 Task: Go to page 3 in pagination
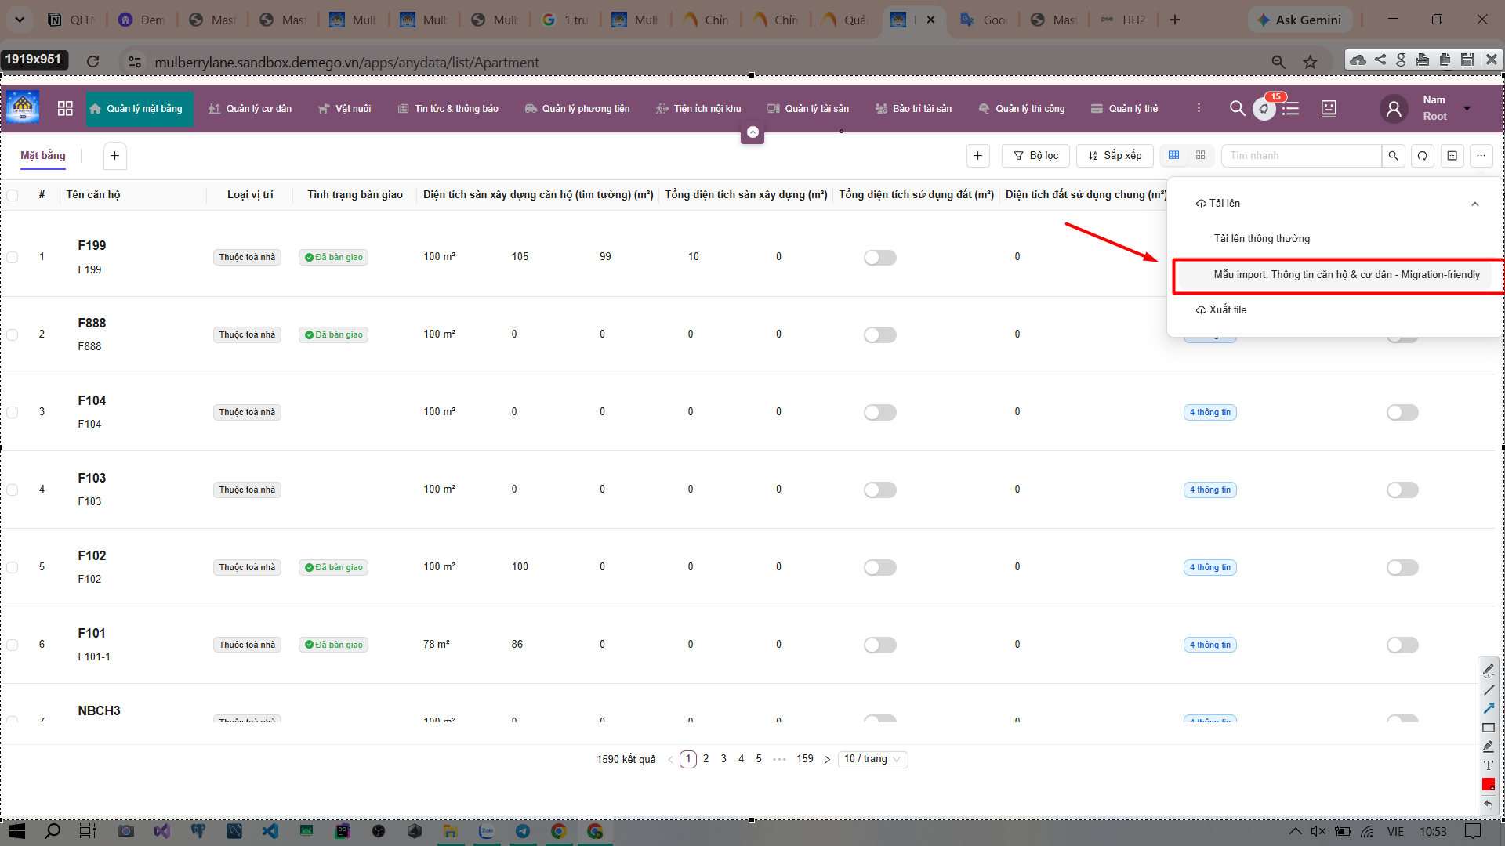pyautogui.click(x=723, y=758)
